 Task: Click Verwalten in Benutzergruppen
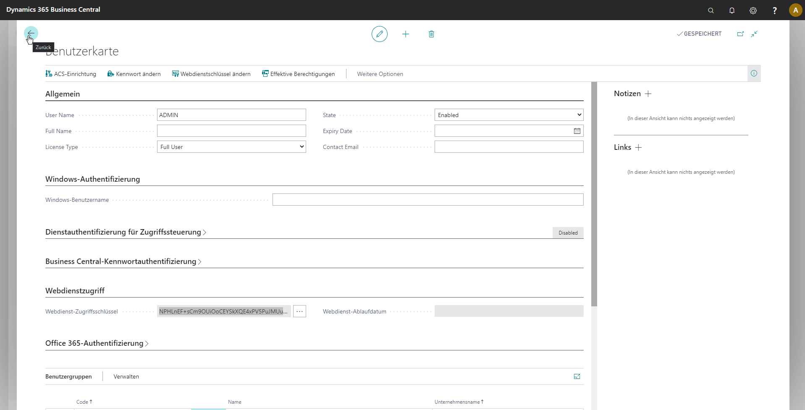click(126, 376)
